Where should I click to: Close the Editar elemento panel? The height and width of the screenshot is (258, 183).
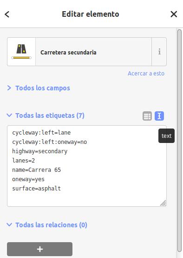point(174,14)
